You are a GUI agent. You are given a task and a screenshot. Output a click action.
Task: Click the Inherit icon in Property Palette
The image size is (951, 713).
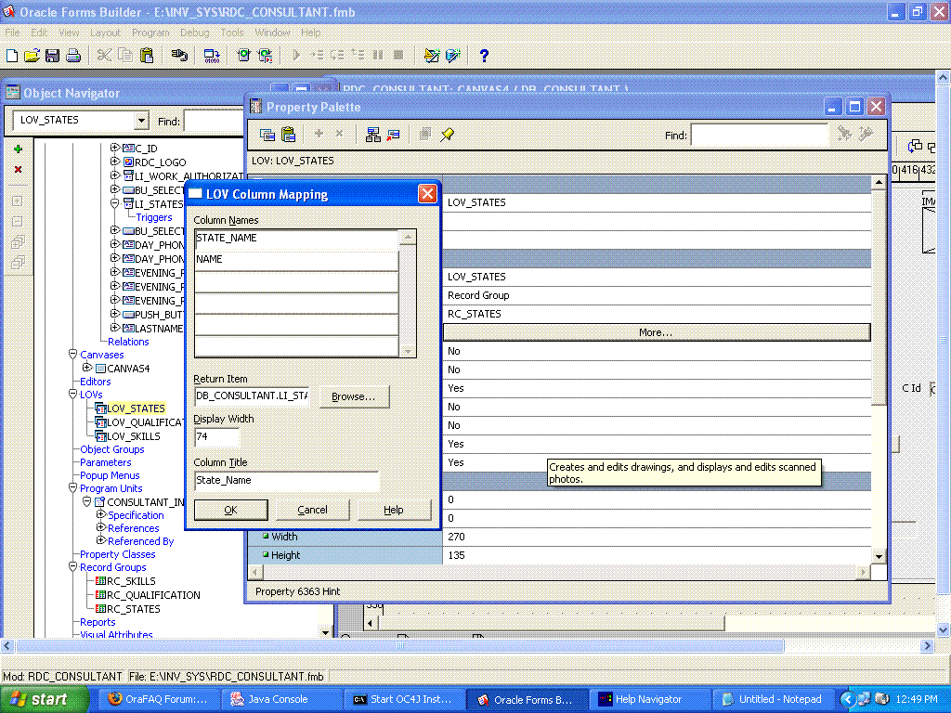tap(394, 135)
